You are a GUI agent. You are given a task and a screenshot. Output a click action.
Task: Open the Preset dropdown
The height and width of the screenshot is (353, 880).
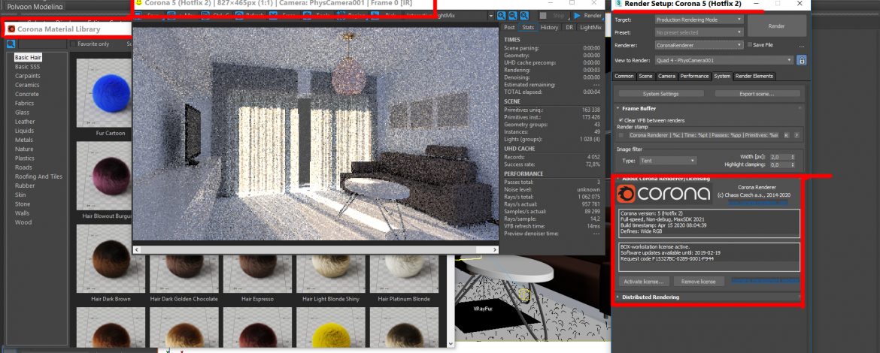699,32
